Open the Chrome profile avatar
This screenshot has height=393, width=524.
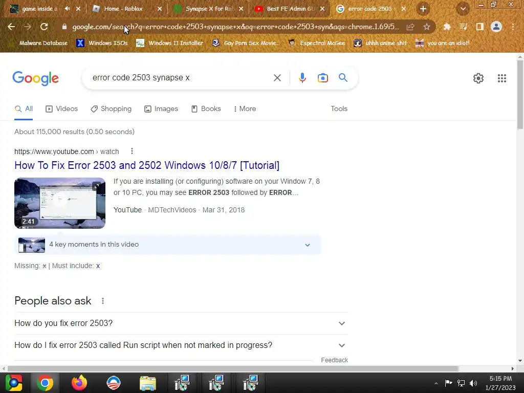(496, 27)
